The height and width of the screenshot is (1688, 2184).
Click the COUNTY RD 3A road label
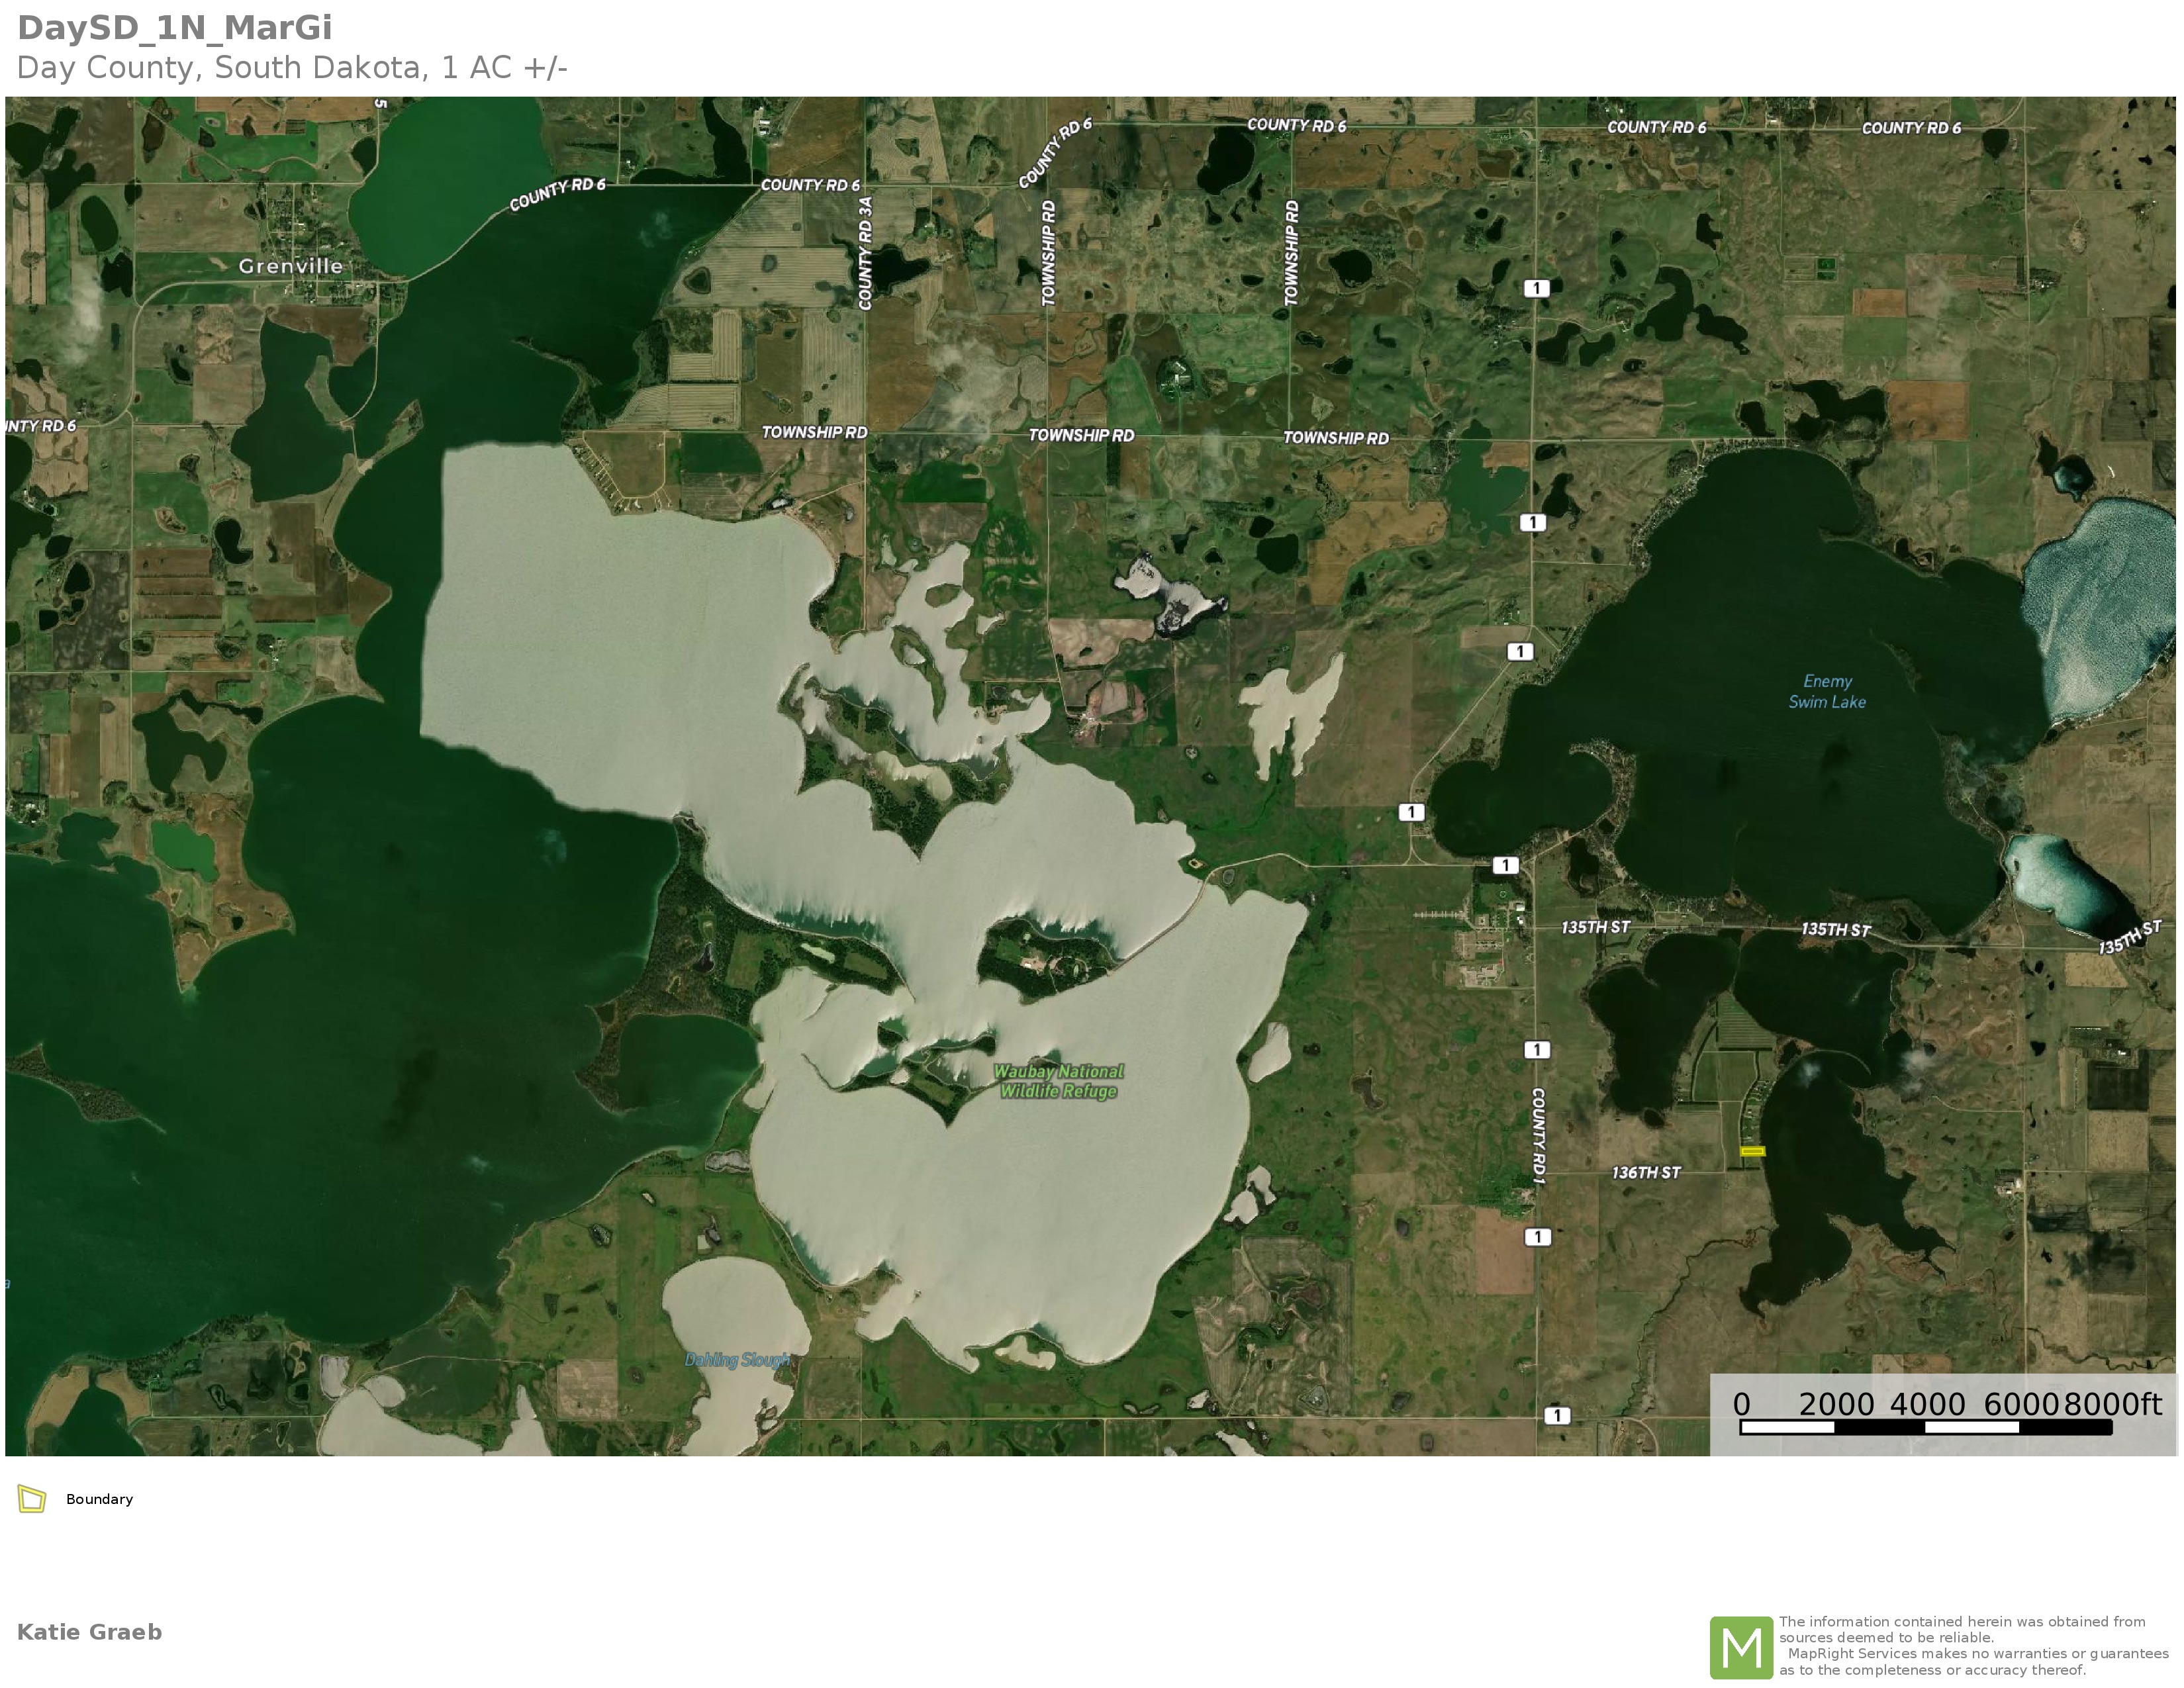866,253
